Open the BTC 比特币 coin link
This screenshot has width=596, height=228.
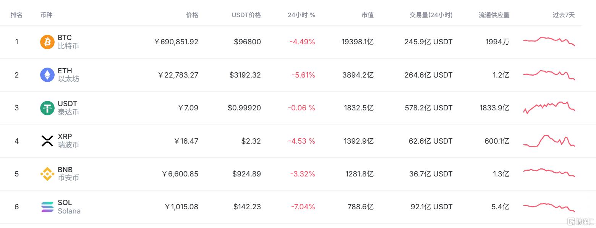68,42
